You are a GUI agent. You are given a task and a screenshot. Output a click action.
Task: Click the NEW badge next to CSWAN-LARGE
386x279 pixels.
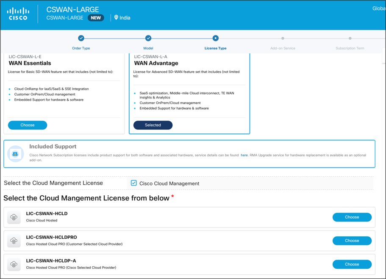pos(96,18)
